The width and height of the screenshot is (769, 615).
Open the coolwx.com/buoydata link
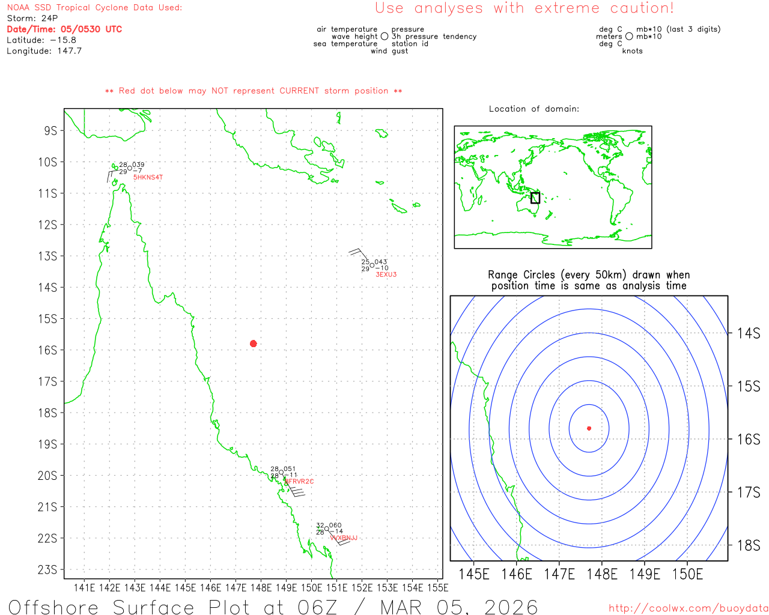click(688, 608)
